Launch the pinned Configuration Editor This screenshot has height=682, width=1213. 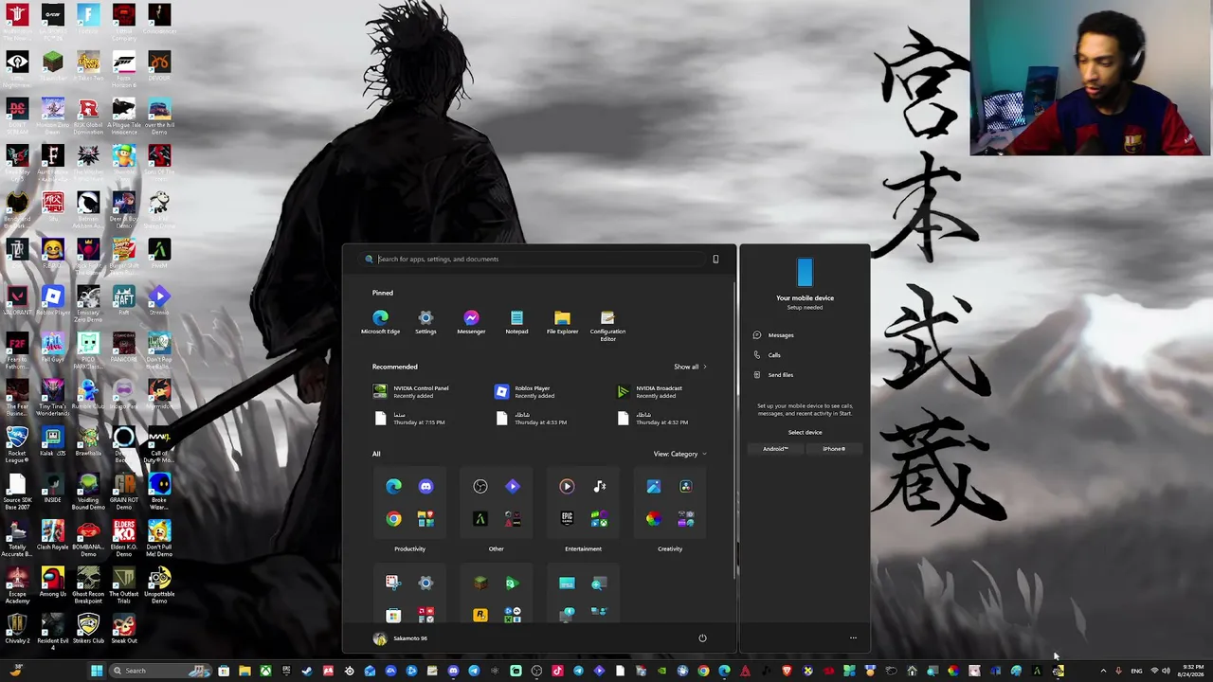tap(607, 326)
